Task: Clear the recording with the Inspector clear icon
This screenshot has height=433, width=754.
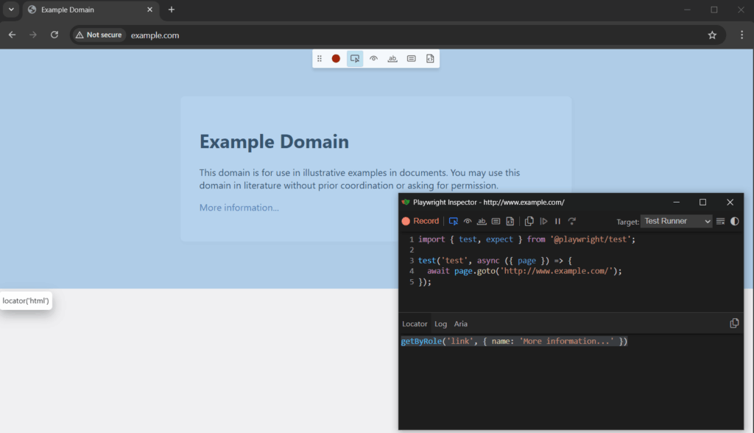Action: 721,221
